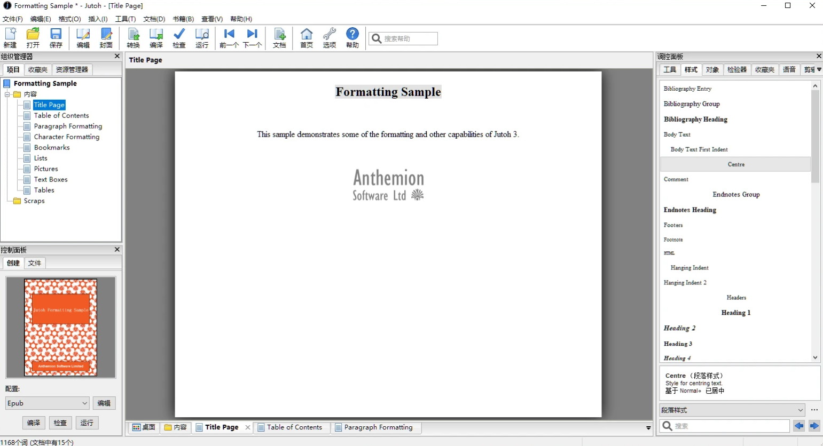Switch to the 检验器 tab
This screenshot has width=823, height=446.
click(737, 69)
